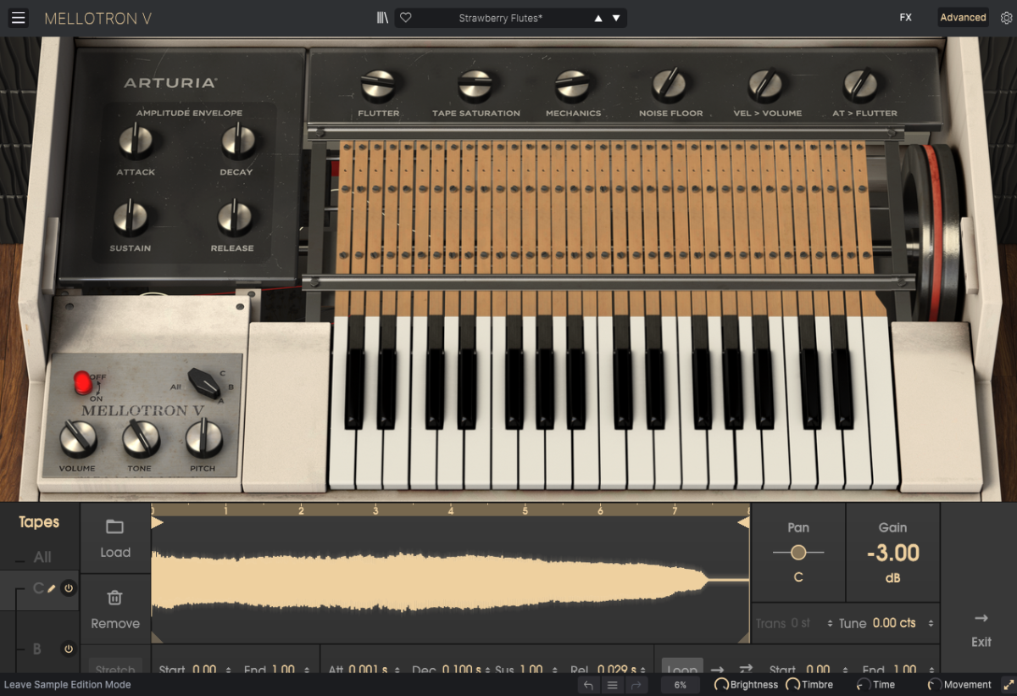This screenshot has width=1017, height=696.
Task: Select the All tapes row
Action: [x=40, y=557]
